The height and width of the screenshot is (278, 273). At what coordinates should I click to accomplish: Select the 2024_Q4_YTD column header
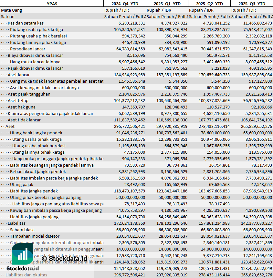(125, 4)
